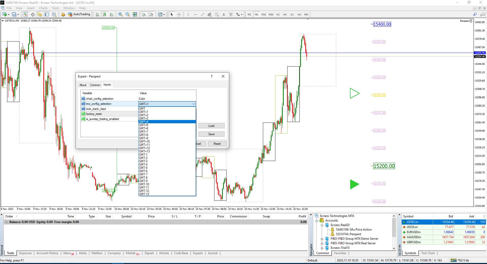Open the Charts menu

pos(43,8)
